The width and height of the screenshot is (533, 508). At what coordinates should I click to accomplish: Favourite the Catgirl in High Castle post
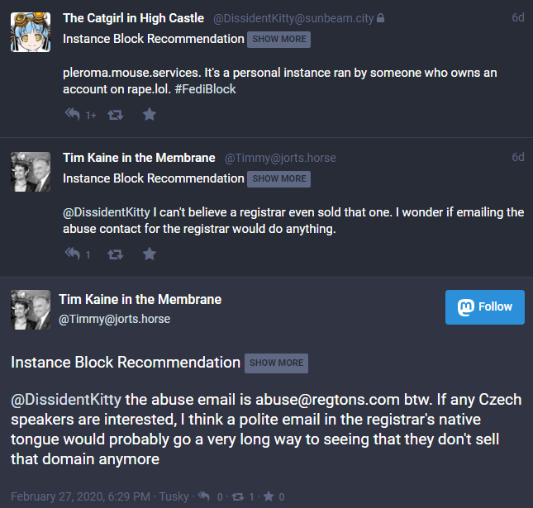tap(149, 115)
